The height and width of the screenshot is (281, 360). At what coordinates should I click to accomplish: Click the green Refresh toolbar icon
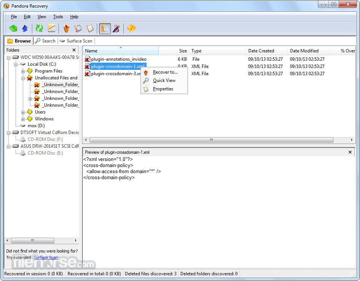click(39, 28)
